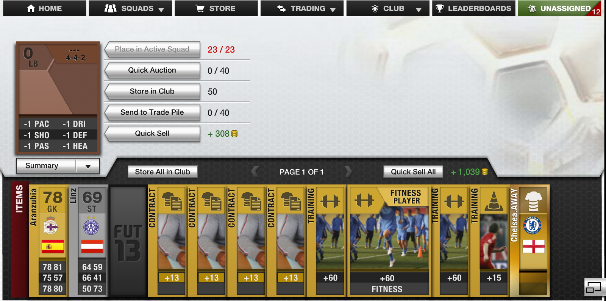
Task: Expand the Trading menu arrow
Action: (333, 9)
